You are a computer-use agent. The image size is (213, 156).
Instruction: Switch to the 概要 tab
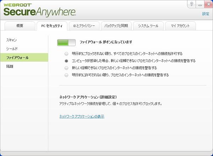tap(20, 26)
